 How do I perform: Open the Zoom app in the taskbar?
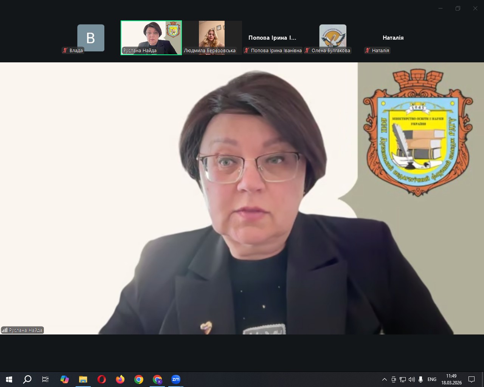click(176, 379)
